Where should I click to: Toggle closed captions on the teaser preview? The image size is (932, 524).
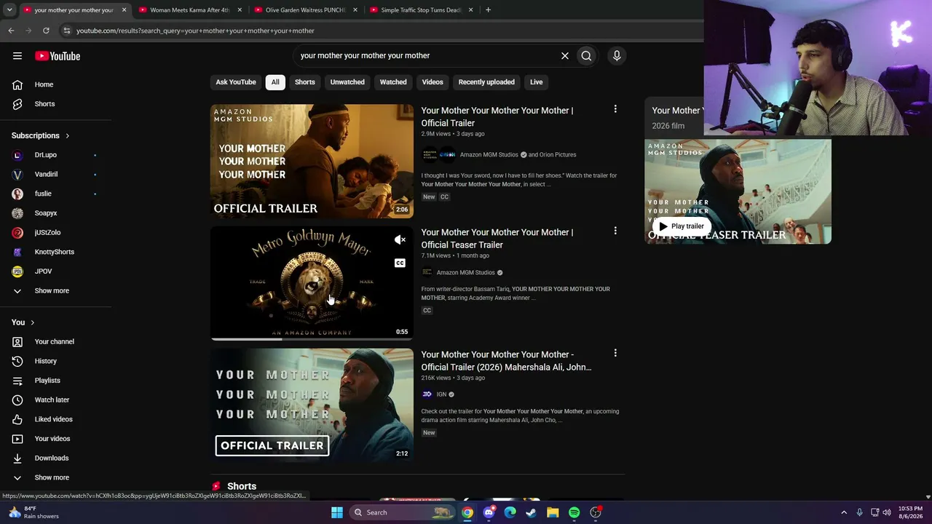[x=400, y=263]
